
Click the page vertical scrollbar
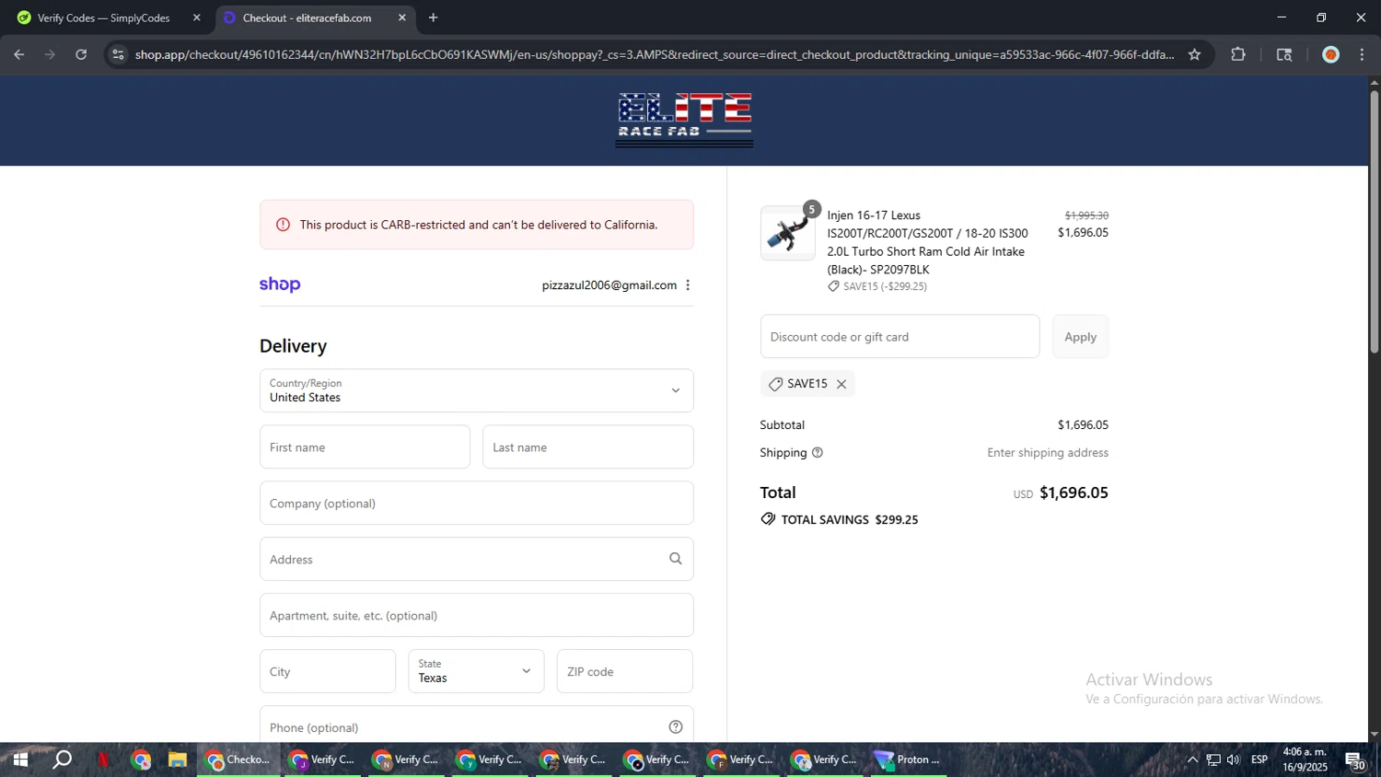tap(1374, 221)
